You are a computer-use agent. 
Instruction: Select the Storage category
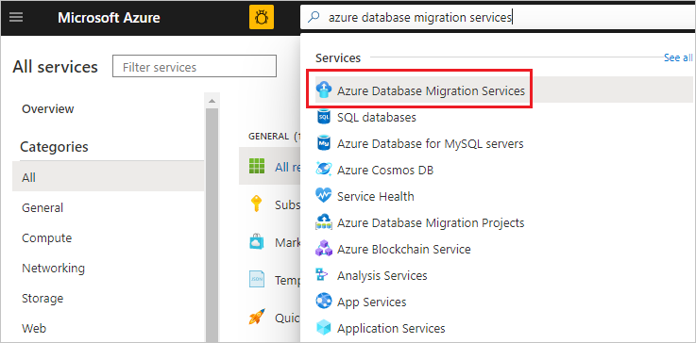(x=42, y=299)
